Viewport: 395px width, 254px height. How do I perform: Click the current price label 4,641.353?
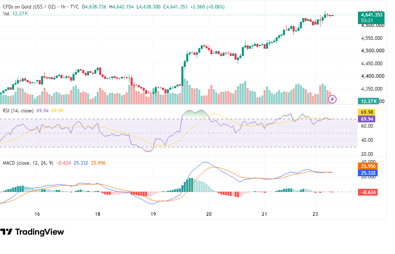tap(371, 14)
